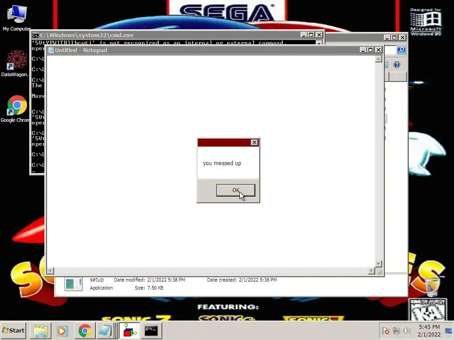Click the Explorer window search magnifier icon

pos(401,50)
